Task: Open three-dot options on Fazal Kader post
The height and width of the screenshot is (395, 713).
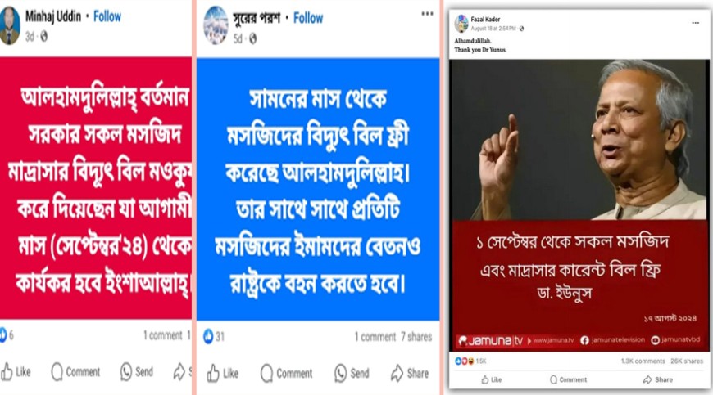Action: [x=695, y=23]
